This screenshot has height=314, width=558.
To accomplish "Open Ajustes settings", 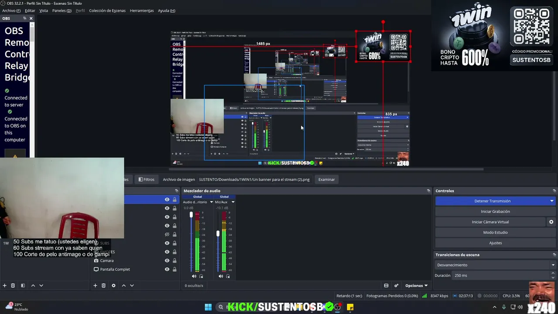I will tap(496, 243).
